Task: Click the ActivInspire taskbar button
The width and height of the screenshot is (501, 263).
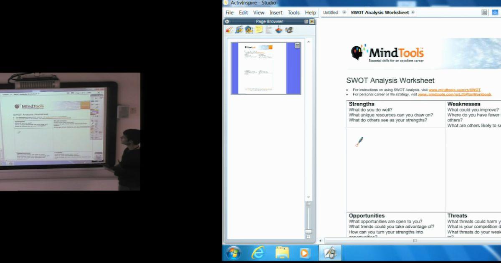Action: [x=330, y=253]
